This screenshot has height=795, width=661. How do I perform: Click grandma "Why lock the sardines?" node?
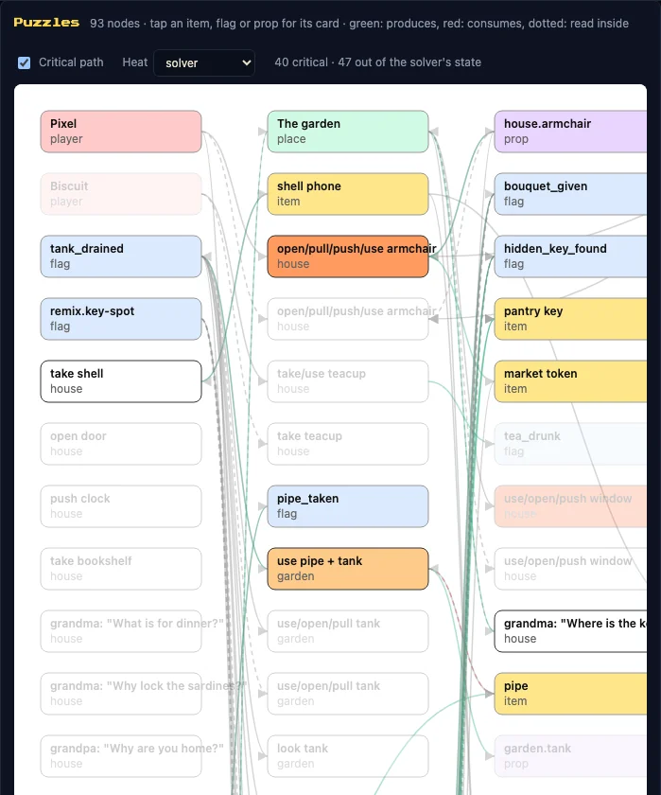pos(121,694)
